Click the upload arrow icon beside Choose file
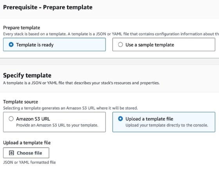Screen dimensions: 219x170 click(11, 153)
